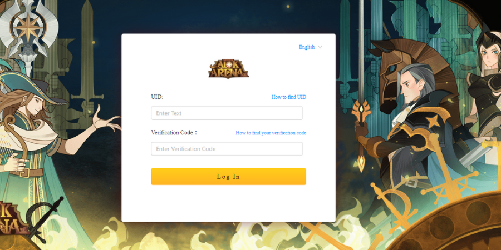Focus the Enter Verification Code field
This screenshot has height=250, width=501.
227,149
